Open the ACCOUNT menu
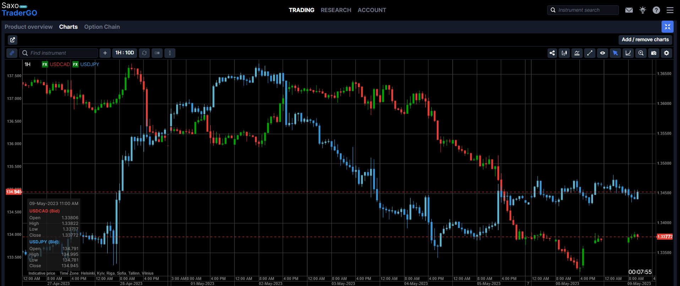 [x=372, y=10]
